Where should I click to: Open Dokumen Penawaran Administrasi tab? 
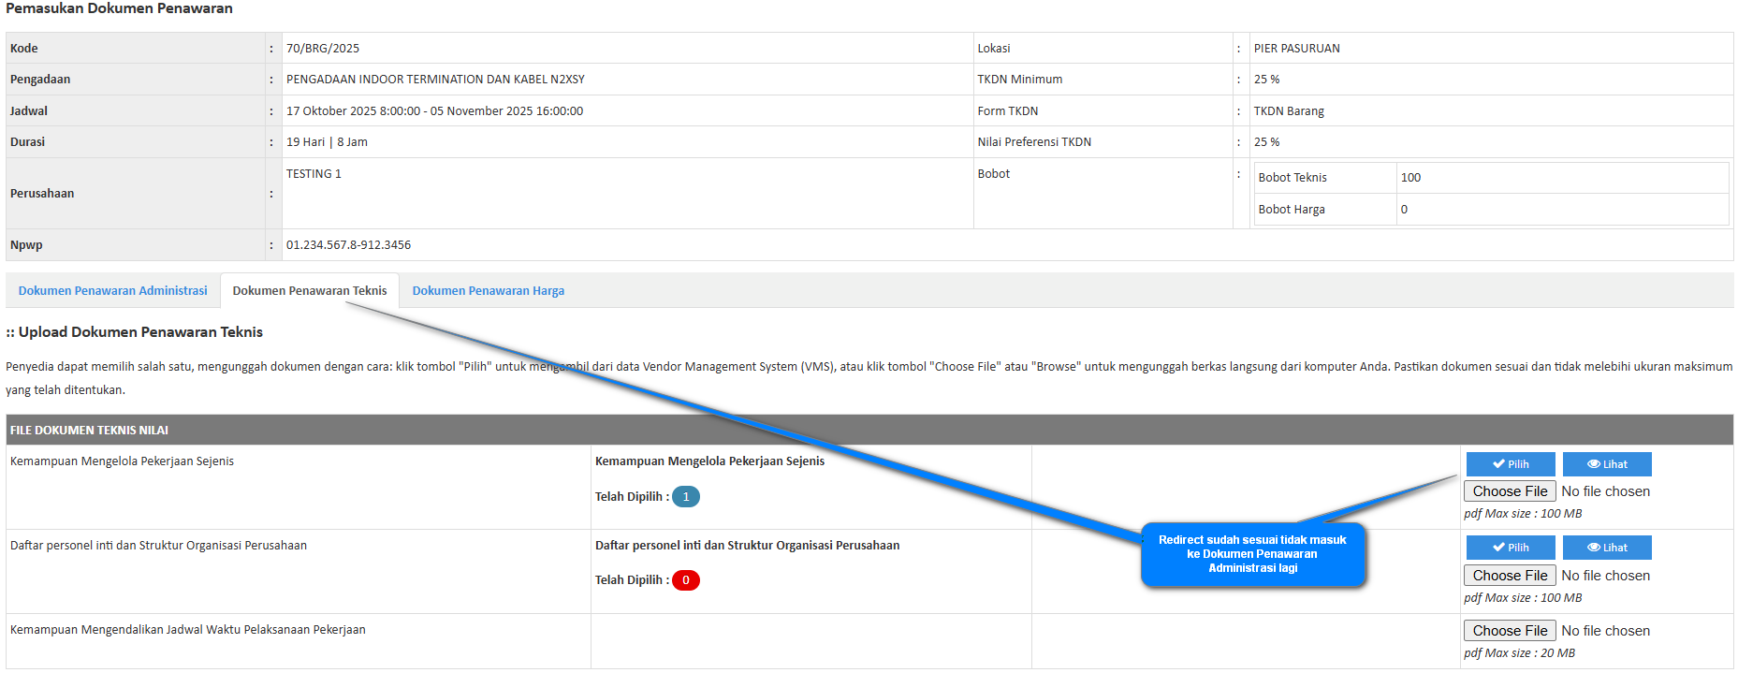112,291
